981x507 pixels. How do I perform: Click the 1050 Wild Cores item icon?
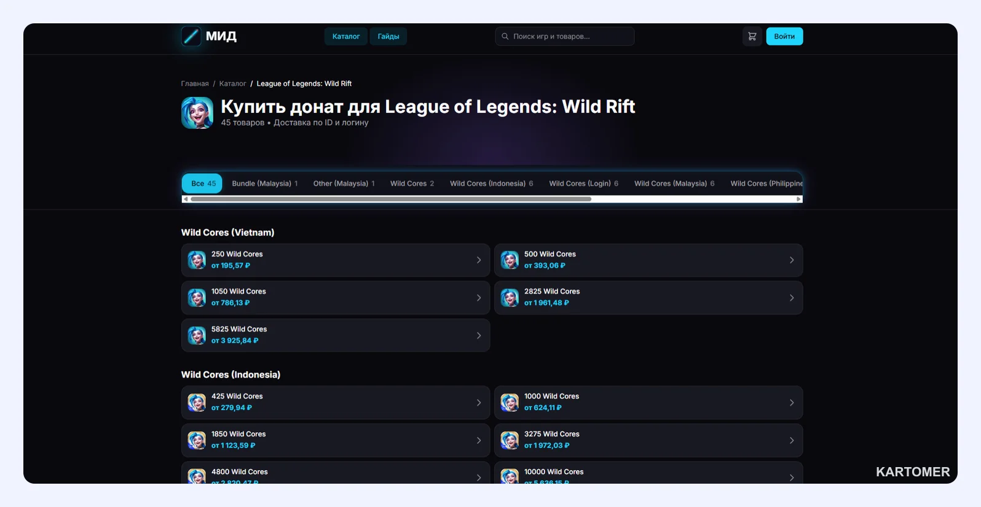(197, 298)
